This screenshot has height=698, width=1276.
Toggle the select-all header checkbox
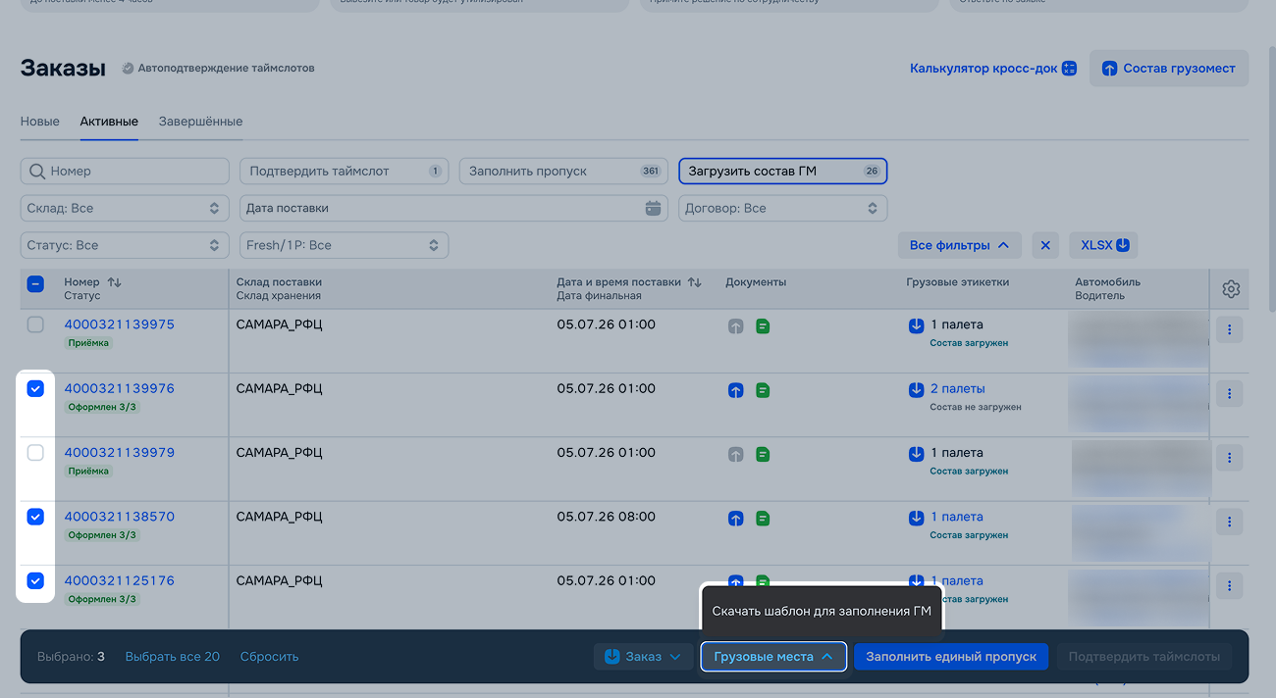(x=35, y=284)
